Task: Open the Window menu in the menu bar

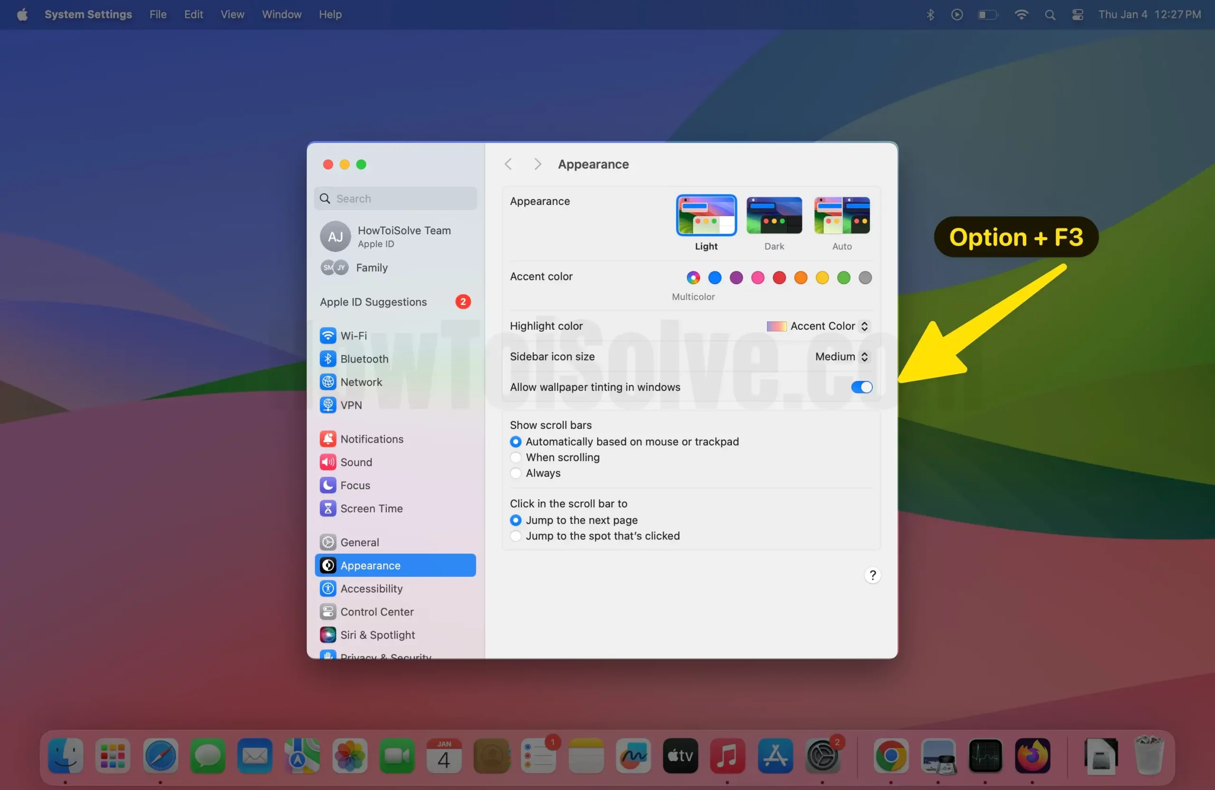Action: tap(281, 14)
